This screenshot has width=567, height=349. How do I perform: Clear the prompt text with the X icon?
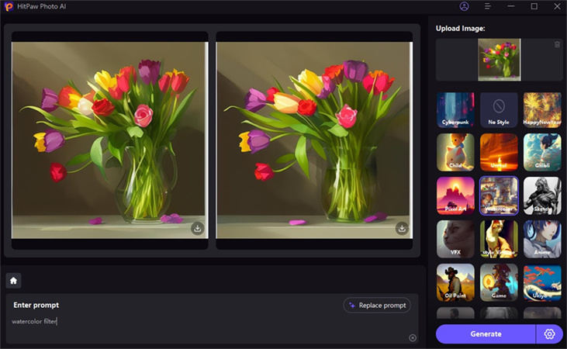[x=413, y=337]
